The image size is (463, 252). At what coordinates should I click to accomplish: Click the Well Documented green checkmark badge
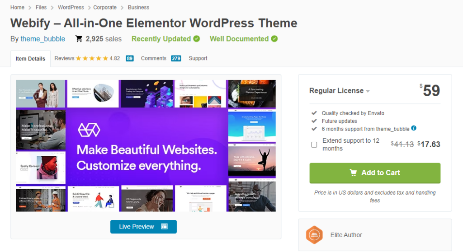274,39
